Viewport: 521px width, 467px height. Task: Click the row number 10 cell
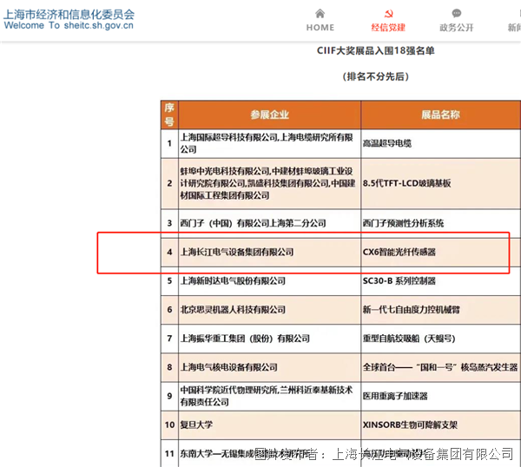(169, 425)
